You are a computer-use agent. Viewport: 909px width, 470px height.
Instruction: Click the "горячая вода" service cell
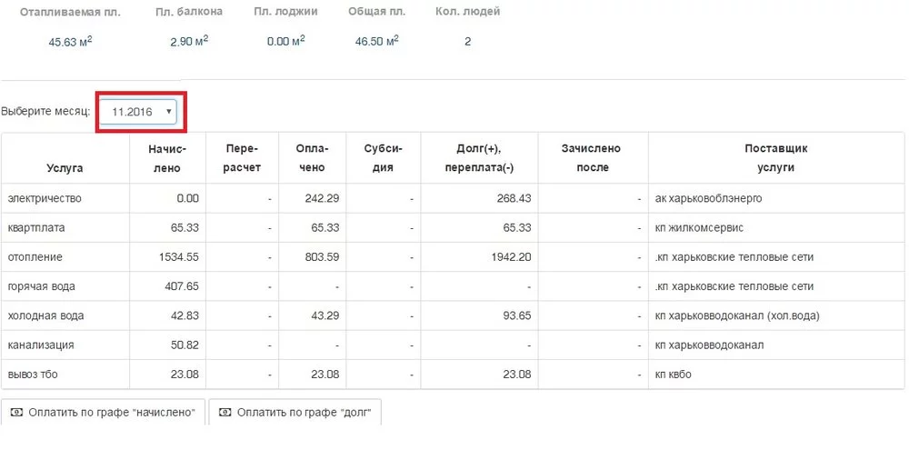coord(41,286)
